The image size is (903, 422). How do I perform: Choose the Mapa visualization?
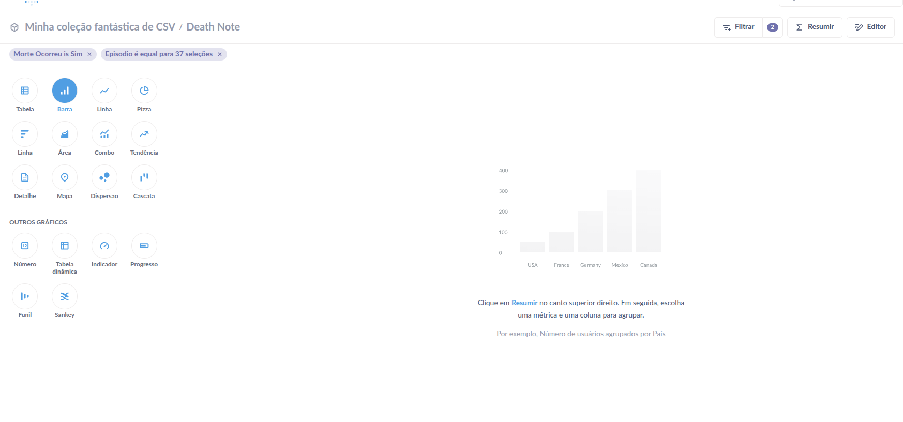coord(65,178)
